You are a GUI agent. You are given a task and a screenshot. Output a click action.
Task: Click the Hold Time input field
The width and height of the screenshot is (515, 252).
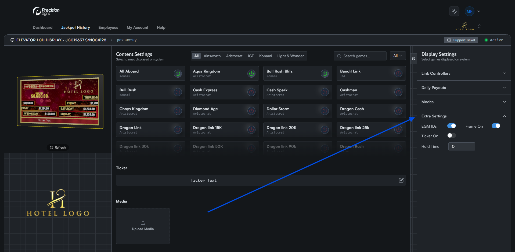462,146
